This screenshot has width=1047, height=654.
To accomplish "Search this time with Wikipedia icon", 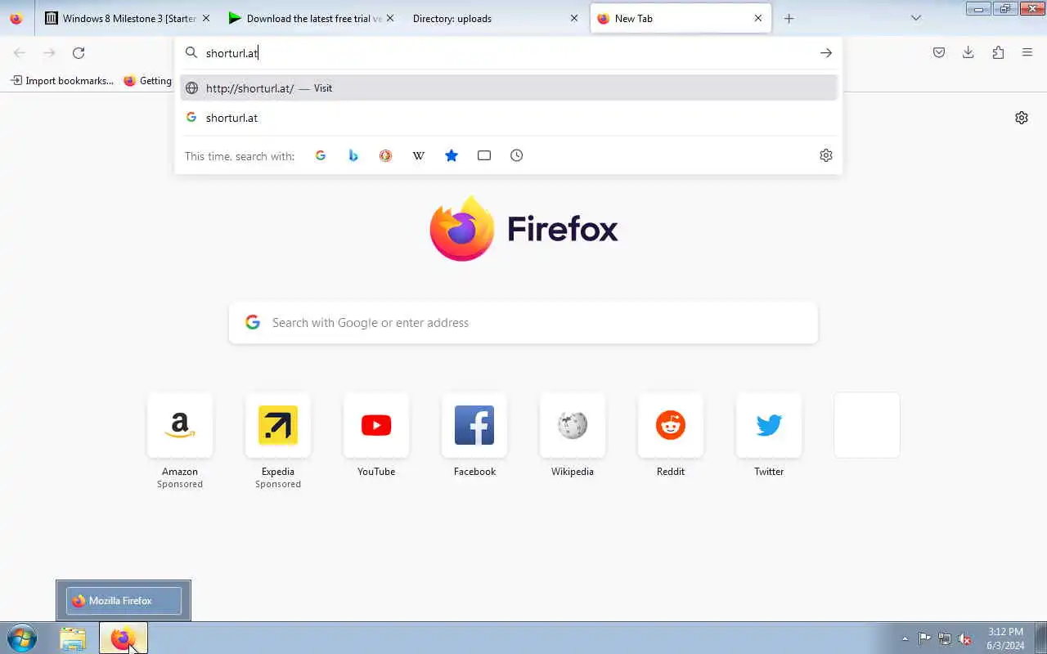I will point(419,155).
